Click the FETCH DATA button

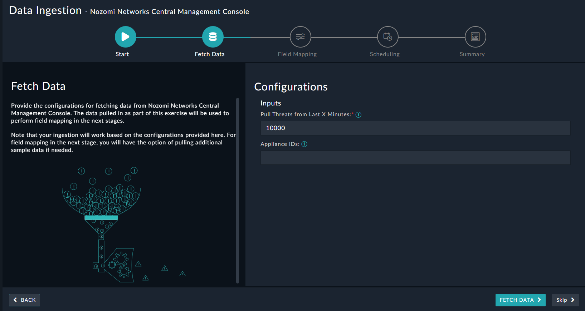pos(520,300)
